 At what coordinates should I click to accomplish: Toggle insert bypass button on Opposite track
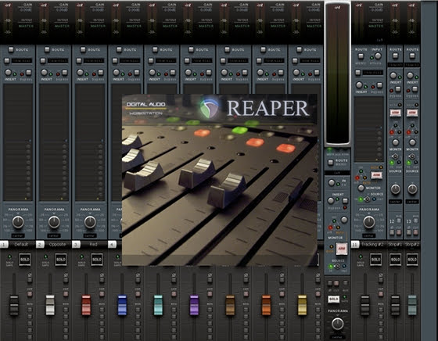64,73
